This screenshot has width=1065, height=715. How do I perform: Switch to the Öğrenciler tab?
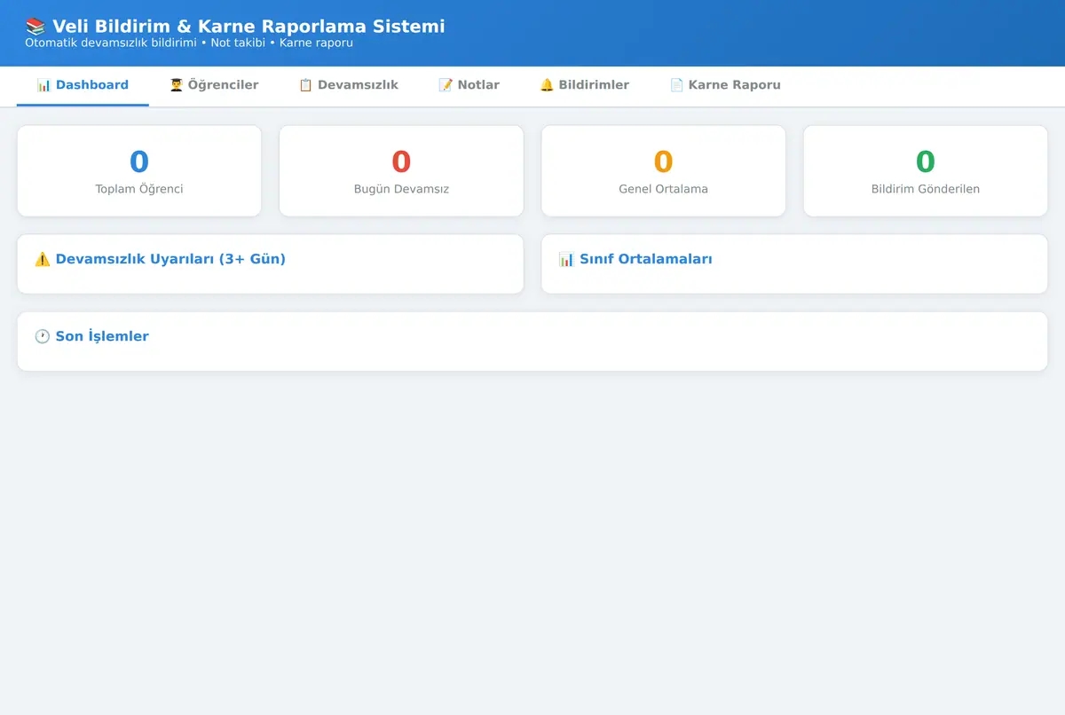(x=214, y=86)
